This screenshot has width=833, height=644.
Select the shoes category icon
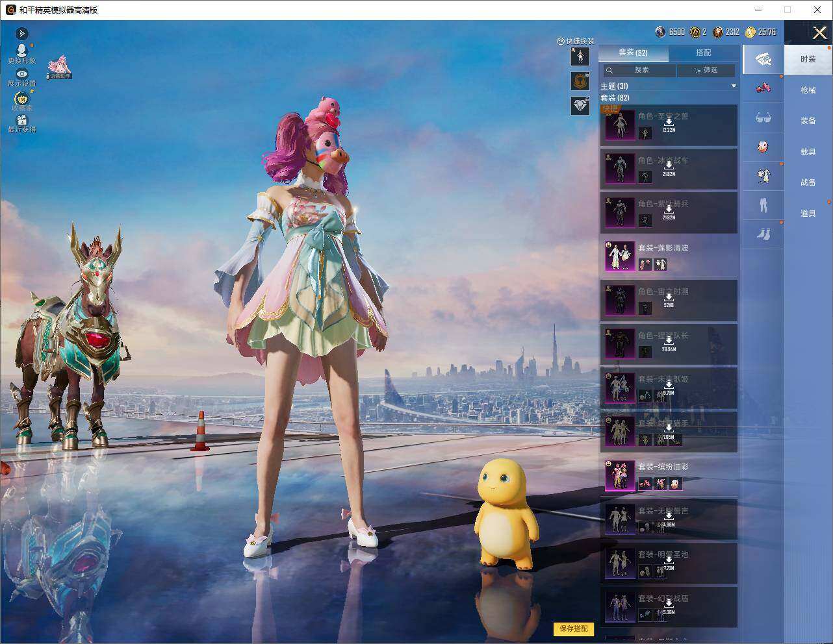pos(763,234)
